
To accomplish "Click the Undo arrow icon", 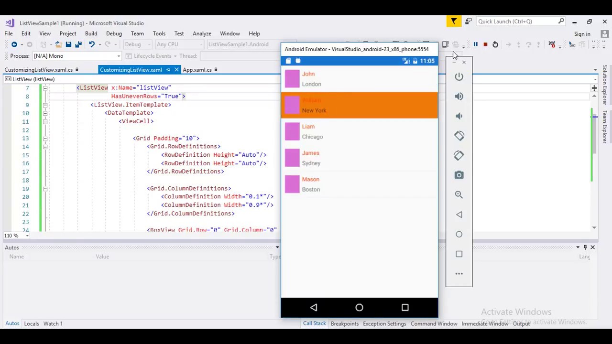I will (91, 44).
